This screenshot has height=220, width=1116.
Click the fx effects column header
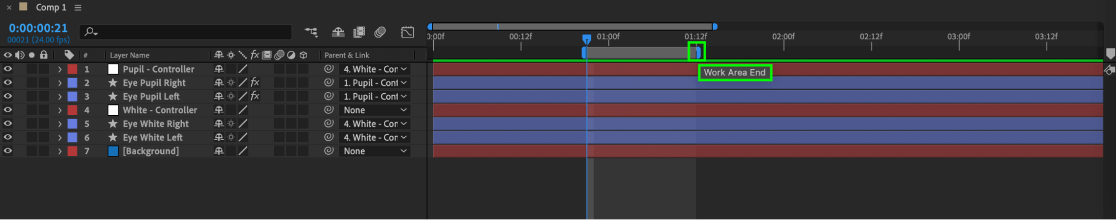(255, 55)
